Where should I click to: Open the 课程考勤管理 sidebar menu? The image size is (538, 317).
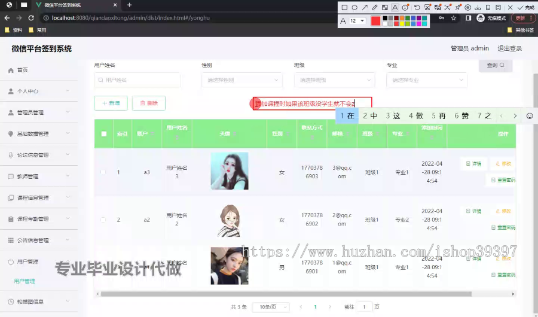point(39,219)
